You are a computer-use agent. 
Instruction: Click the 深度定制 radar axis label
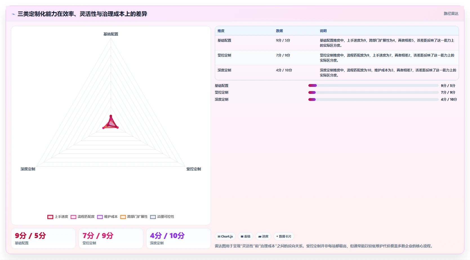coord(28,169)
